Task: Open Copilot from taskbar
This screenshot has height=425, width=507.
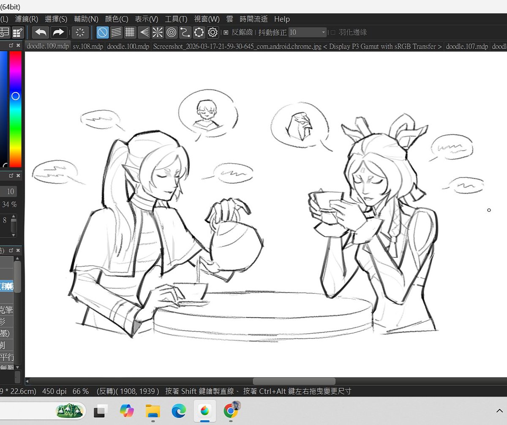Action: point(126,410)
